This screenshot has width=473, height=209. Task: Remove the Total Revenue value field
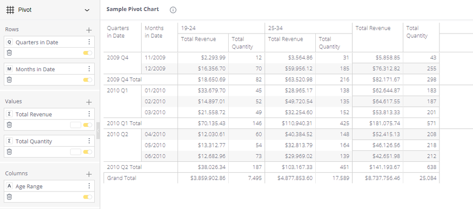(9, 125)
